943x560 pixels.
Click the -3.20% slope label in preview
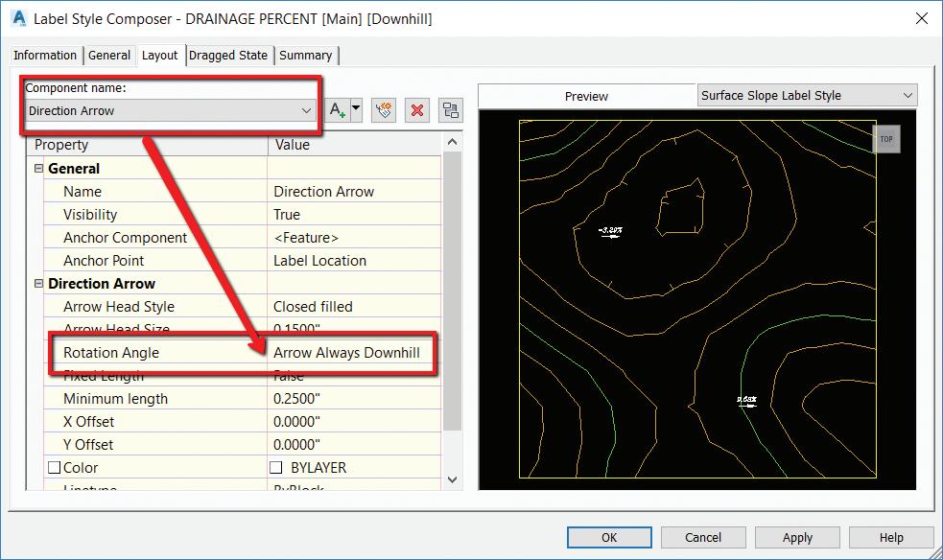(610, 232)
